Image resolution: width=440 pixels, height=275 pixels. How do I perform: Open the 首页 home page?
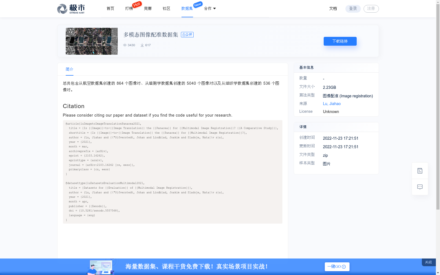pyautogui.click(x=110, y=9)
